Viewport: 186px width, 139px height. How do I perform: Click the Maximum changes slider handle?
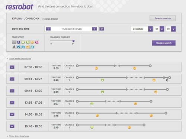click(x=73, y=41)
